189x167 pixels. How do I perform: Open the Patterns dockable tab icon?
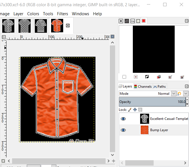click(x=127, y=21)
